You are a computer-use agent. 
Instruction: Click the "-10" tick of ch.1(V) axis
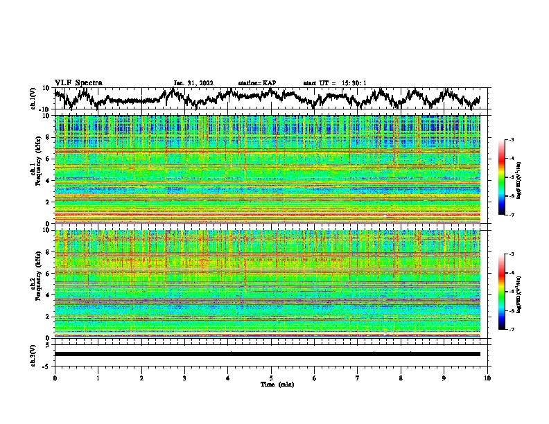point(45,109)
